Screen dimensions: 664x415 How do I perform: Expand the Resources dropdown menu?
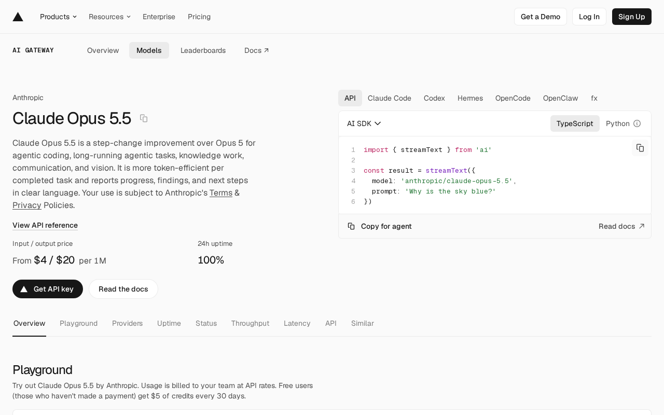tap(109, 17)
